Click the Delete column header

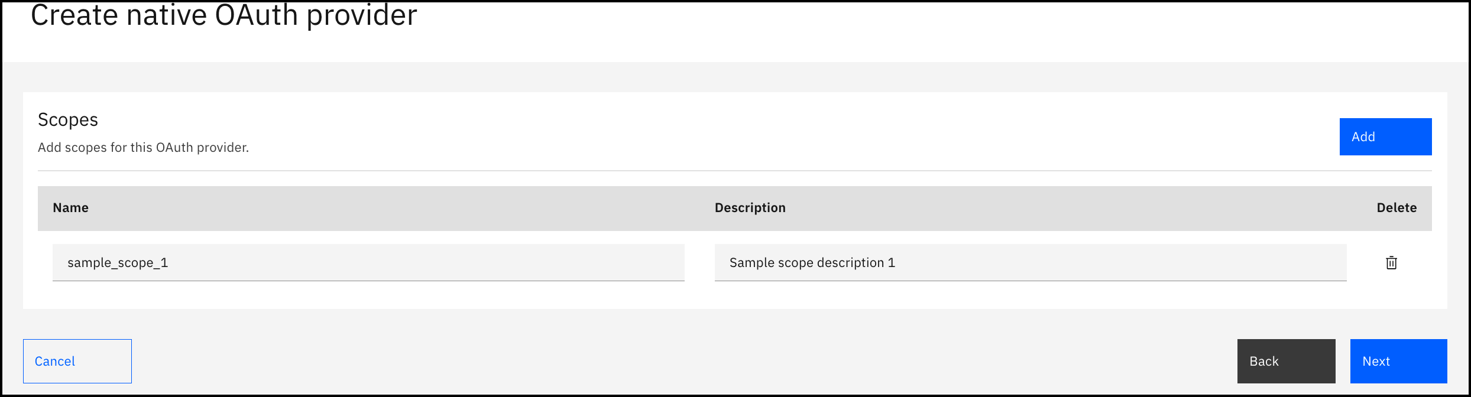[1396, 208]
